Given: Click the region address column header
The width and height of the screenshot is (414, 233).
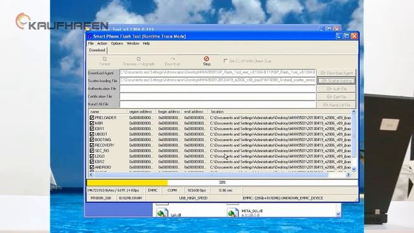Looking at the screenshot, I should pyautogui.click(x=141, y=112).
